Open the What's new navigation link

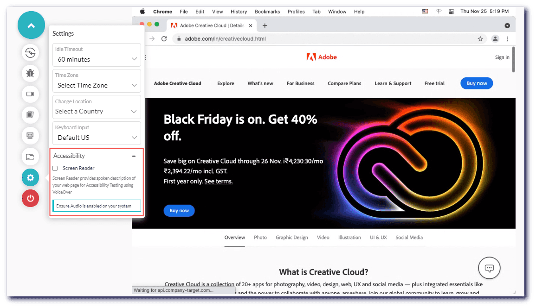[x=260, y=83]
